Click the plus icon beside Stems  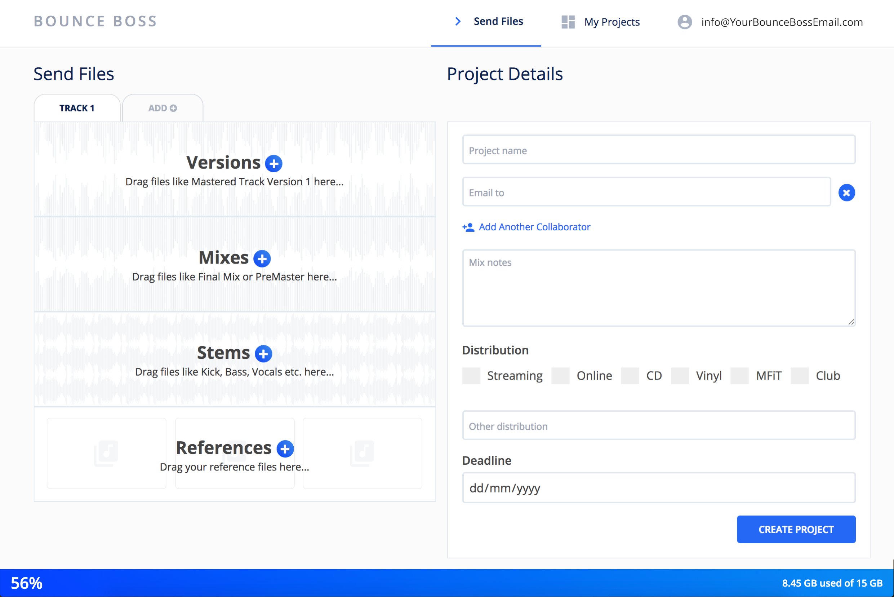point(263,354)
